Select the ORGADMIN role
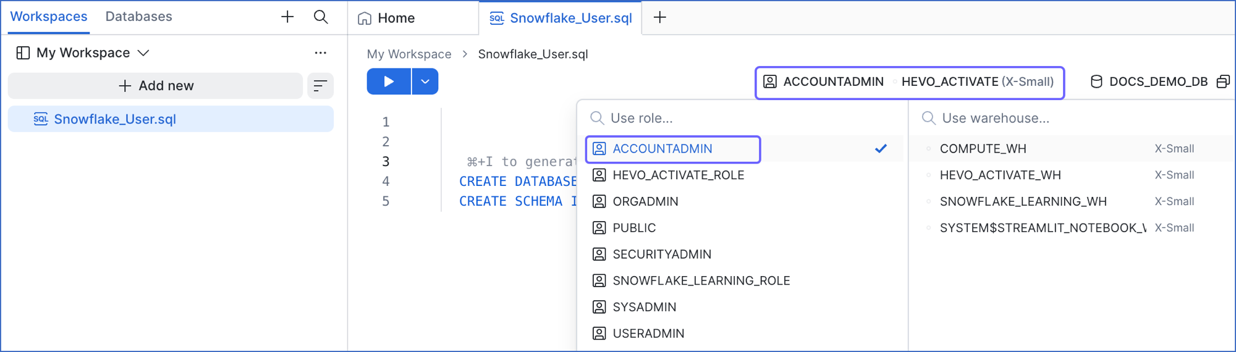 (743, 202)
